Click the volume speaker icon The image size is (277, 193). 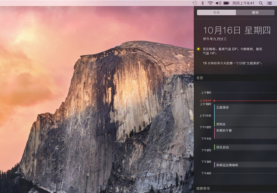coord(218,3)
